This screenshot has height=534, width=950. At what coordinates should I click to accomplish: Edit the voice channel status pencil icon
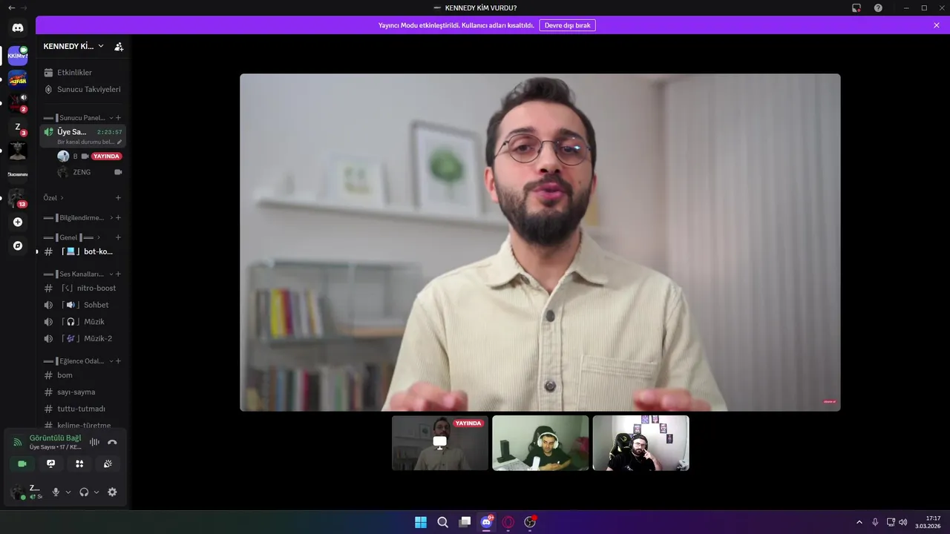119,142
